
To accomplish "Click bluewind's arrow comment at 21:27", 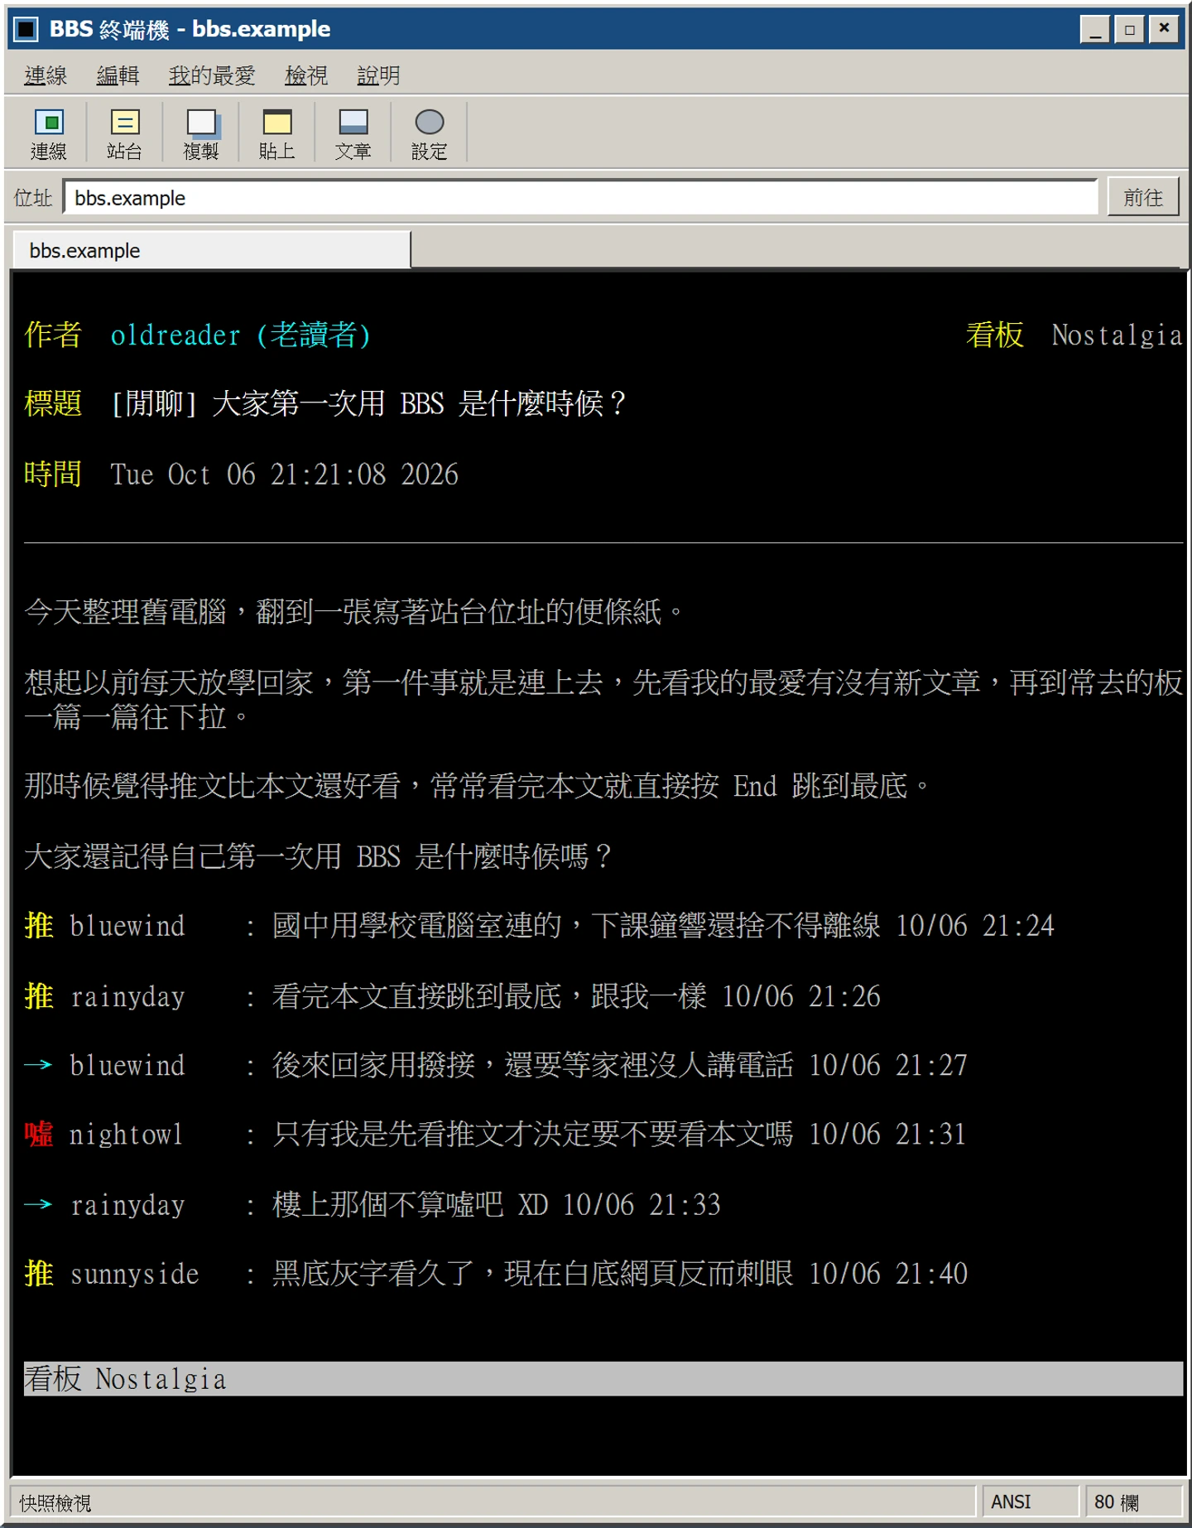I will click(496, 1065).
